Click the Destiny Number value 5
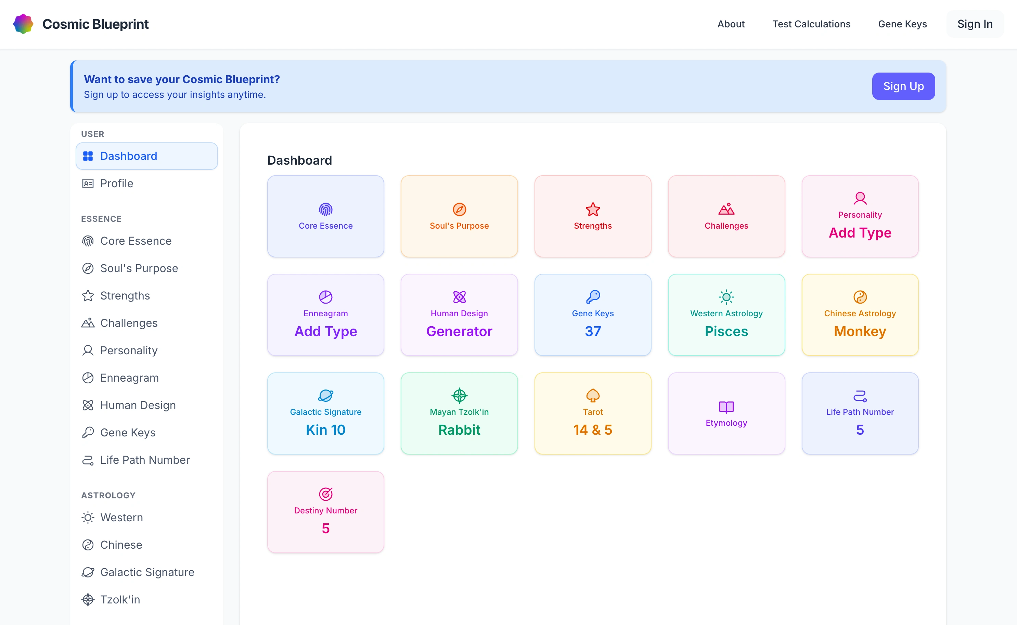This screenshot has width=1017, height=625. click(326, 528)
